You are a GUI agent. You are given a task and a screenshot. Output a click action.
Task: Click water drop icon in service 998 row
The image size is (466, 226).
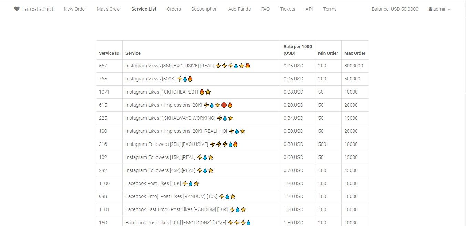click(x=227, y=196)
